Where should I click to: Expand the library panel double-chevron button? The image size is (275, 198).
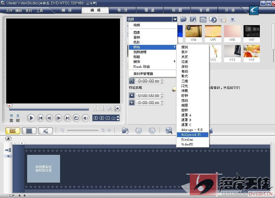tap(232, 19)
